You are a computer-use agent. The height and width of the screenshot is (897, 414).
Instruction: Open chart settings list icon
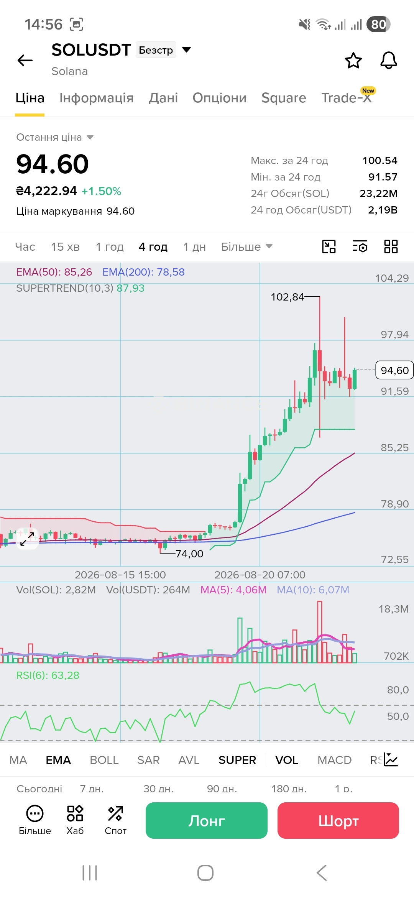click(x=360, y=246)
